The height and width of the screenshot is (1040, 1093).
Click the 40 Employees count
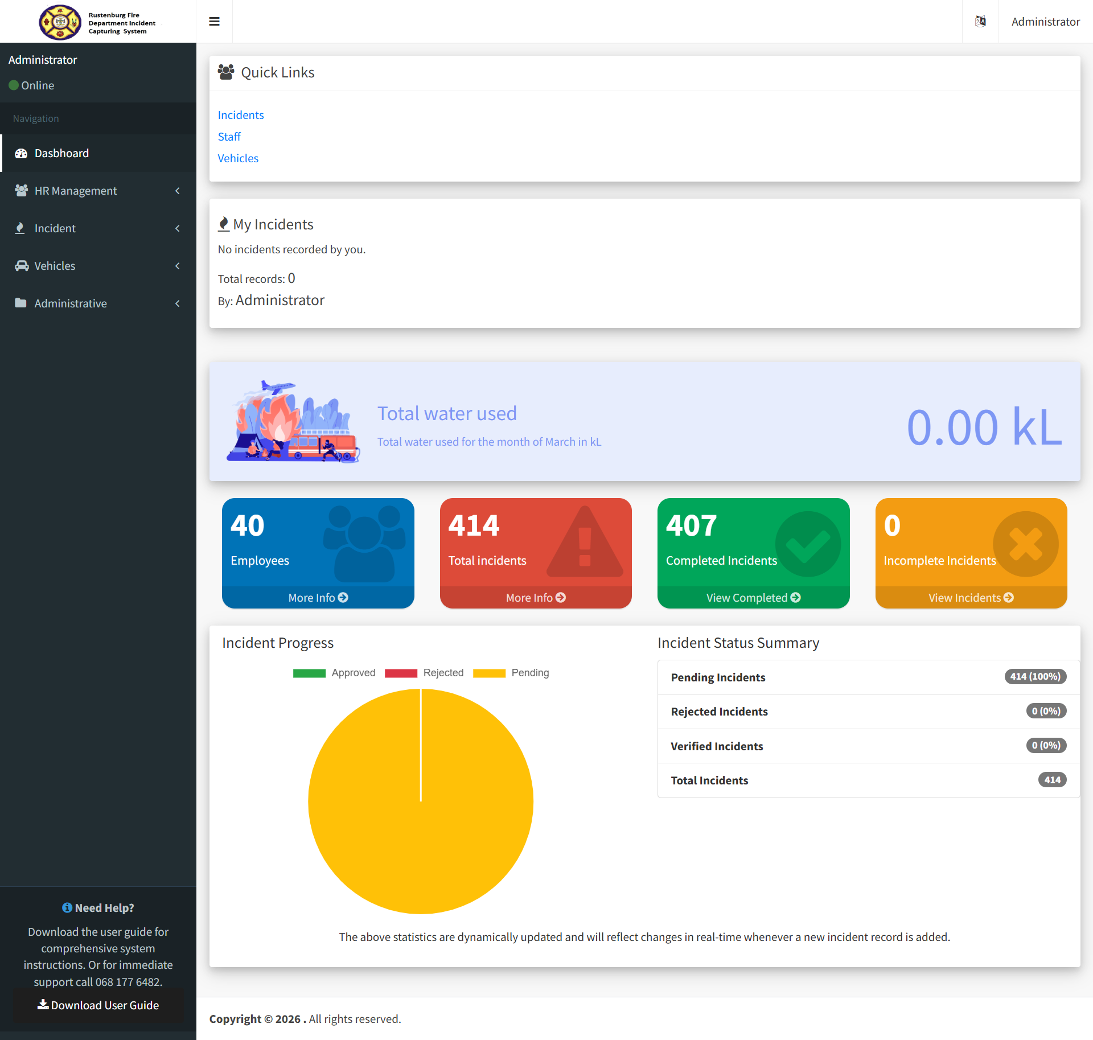248,525
